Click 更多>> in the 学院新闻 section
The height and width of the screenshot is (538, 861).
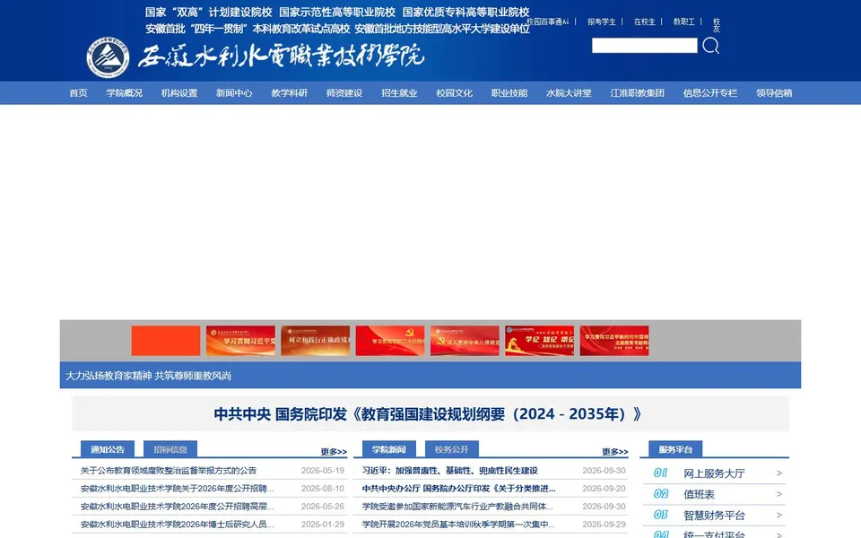pos(615,451)
